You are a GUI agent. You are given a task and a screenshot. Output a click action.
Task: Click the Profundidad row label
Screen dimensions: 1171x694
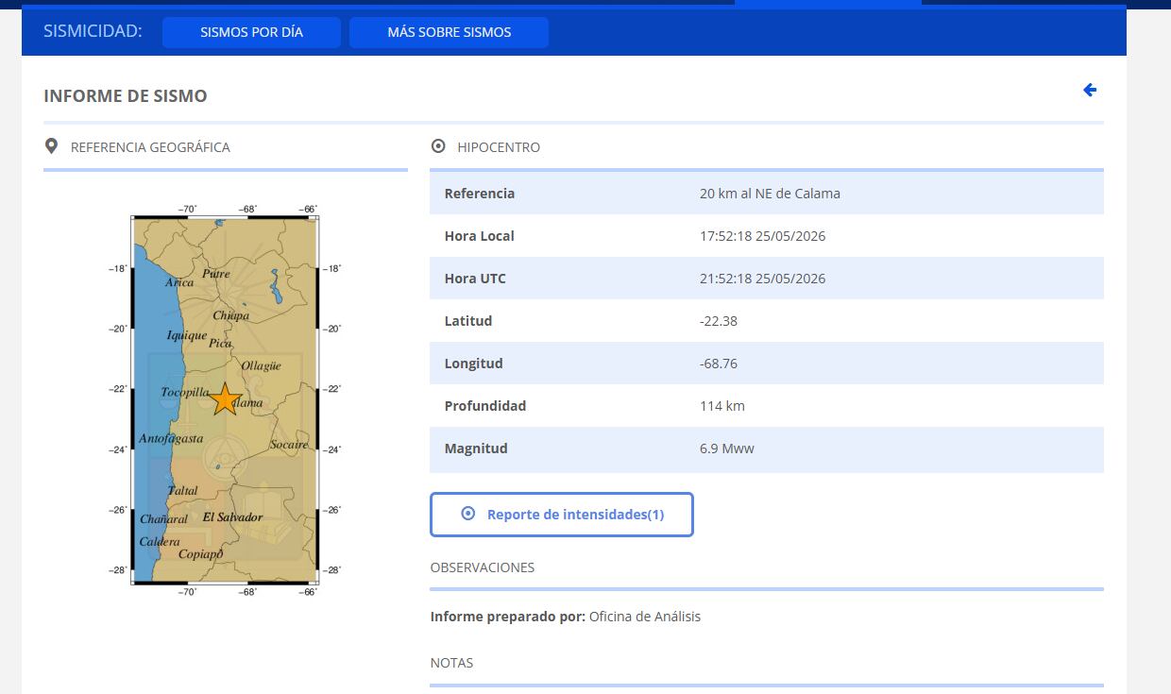(485, 406)
